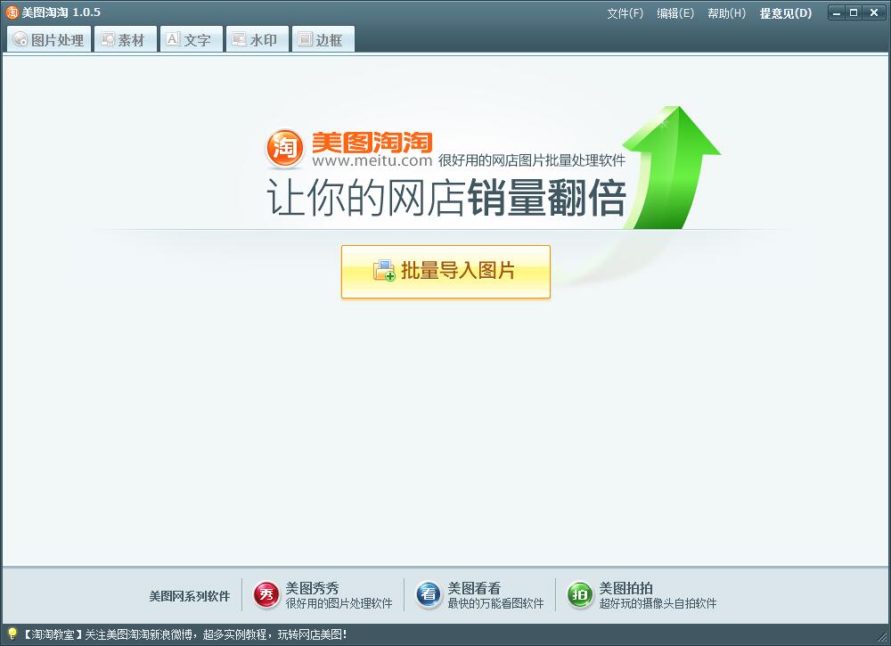891x646 pixels.
Task: Open the 边框 border tool
Action: point(323,38)
